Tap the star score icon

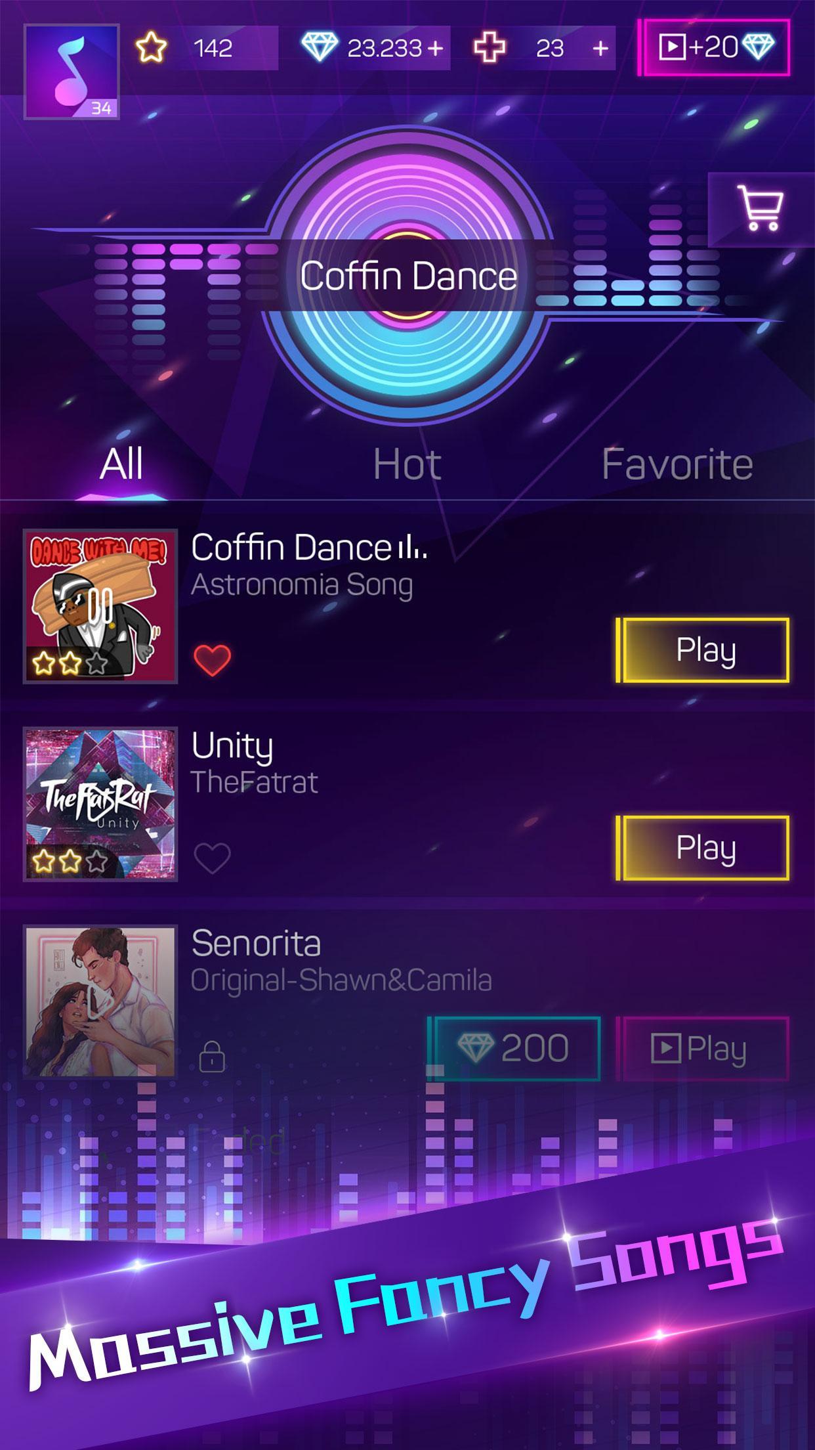pos(152,47)
